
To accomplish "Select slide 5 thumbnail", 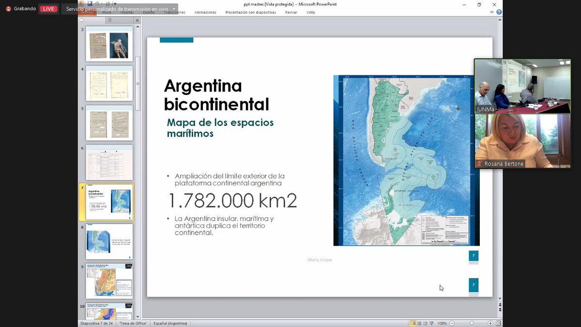I will click(x=109, y=124).
